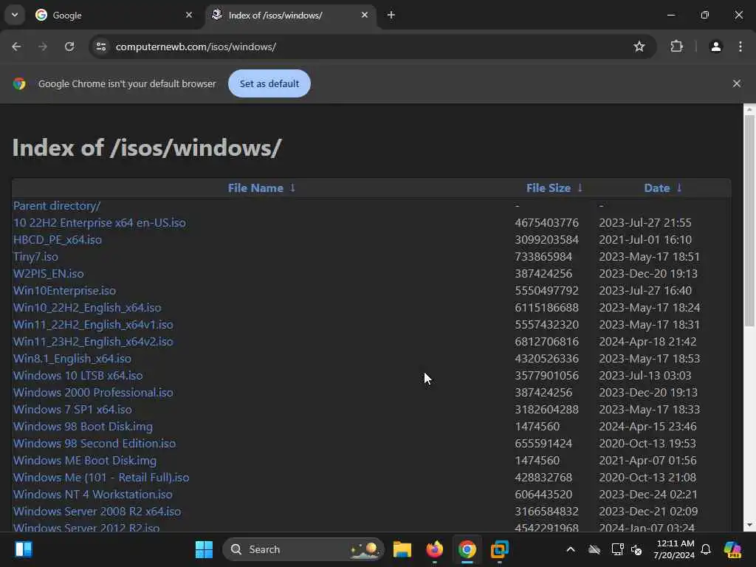This screenshot has height=567, width=756.
Task: Open the Extensions puzzle icon
Action: 676,47
